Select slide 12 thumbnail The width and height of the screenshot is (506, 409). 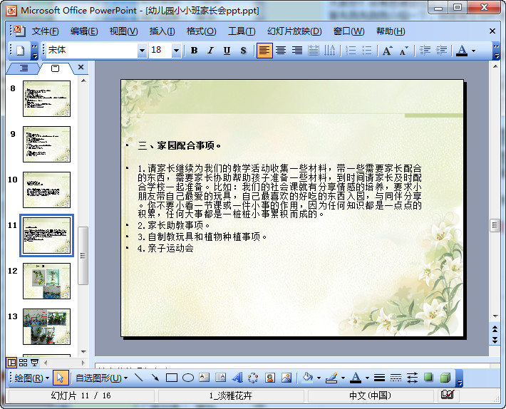(x=46, y=281)
